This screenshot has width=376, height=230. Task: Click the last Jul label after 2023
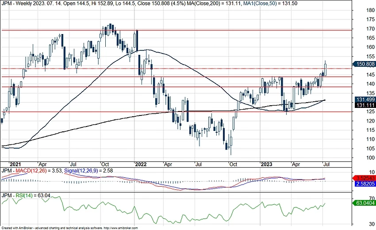326,164
